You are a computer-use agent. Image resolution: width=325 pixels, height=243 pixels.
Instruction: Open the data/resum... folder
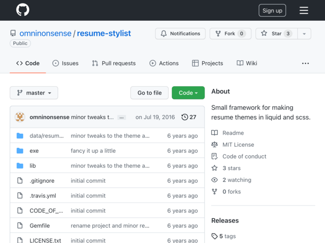point(47,136)
